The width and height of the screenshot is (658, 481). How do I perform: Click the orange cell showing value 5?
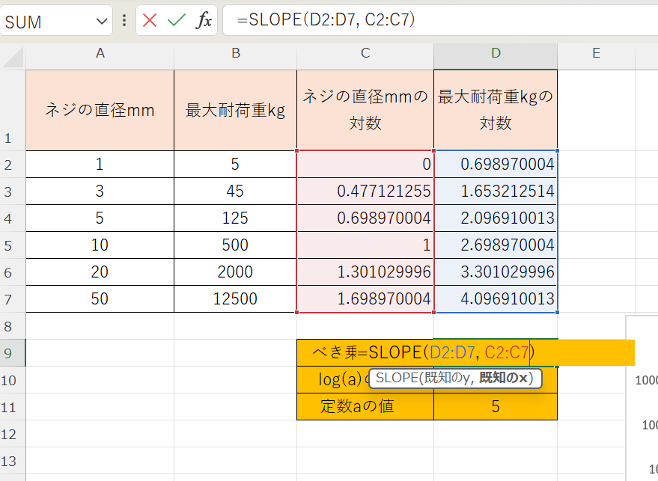point(495,407)
